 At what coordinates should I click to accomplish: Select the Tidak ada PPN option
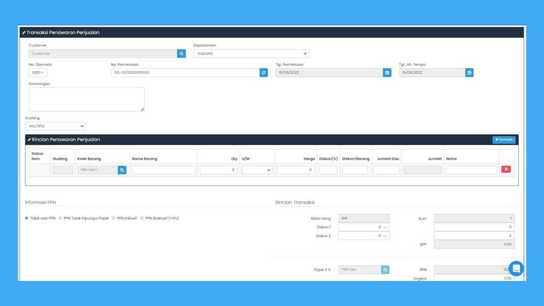click(27, 218)
